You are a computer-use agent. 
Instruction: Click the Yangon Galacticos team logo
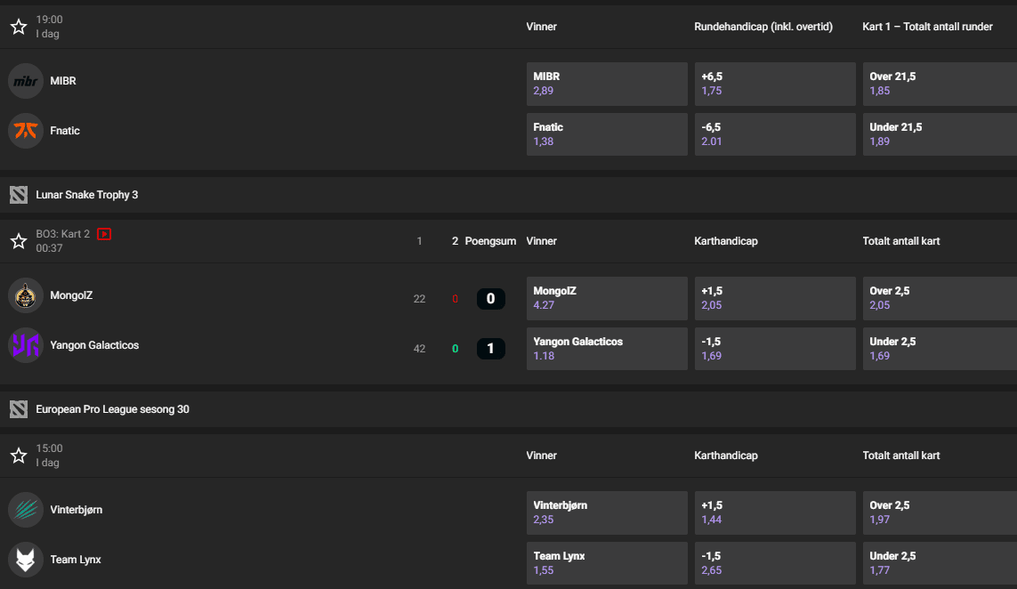click(x=25, y=345)
